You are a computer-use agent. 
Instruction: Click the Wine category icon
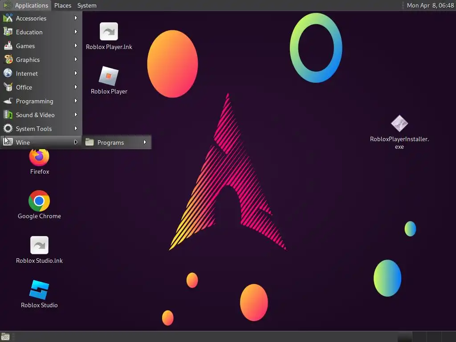(8, 142)
